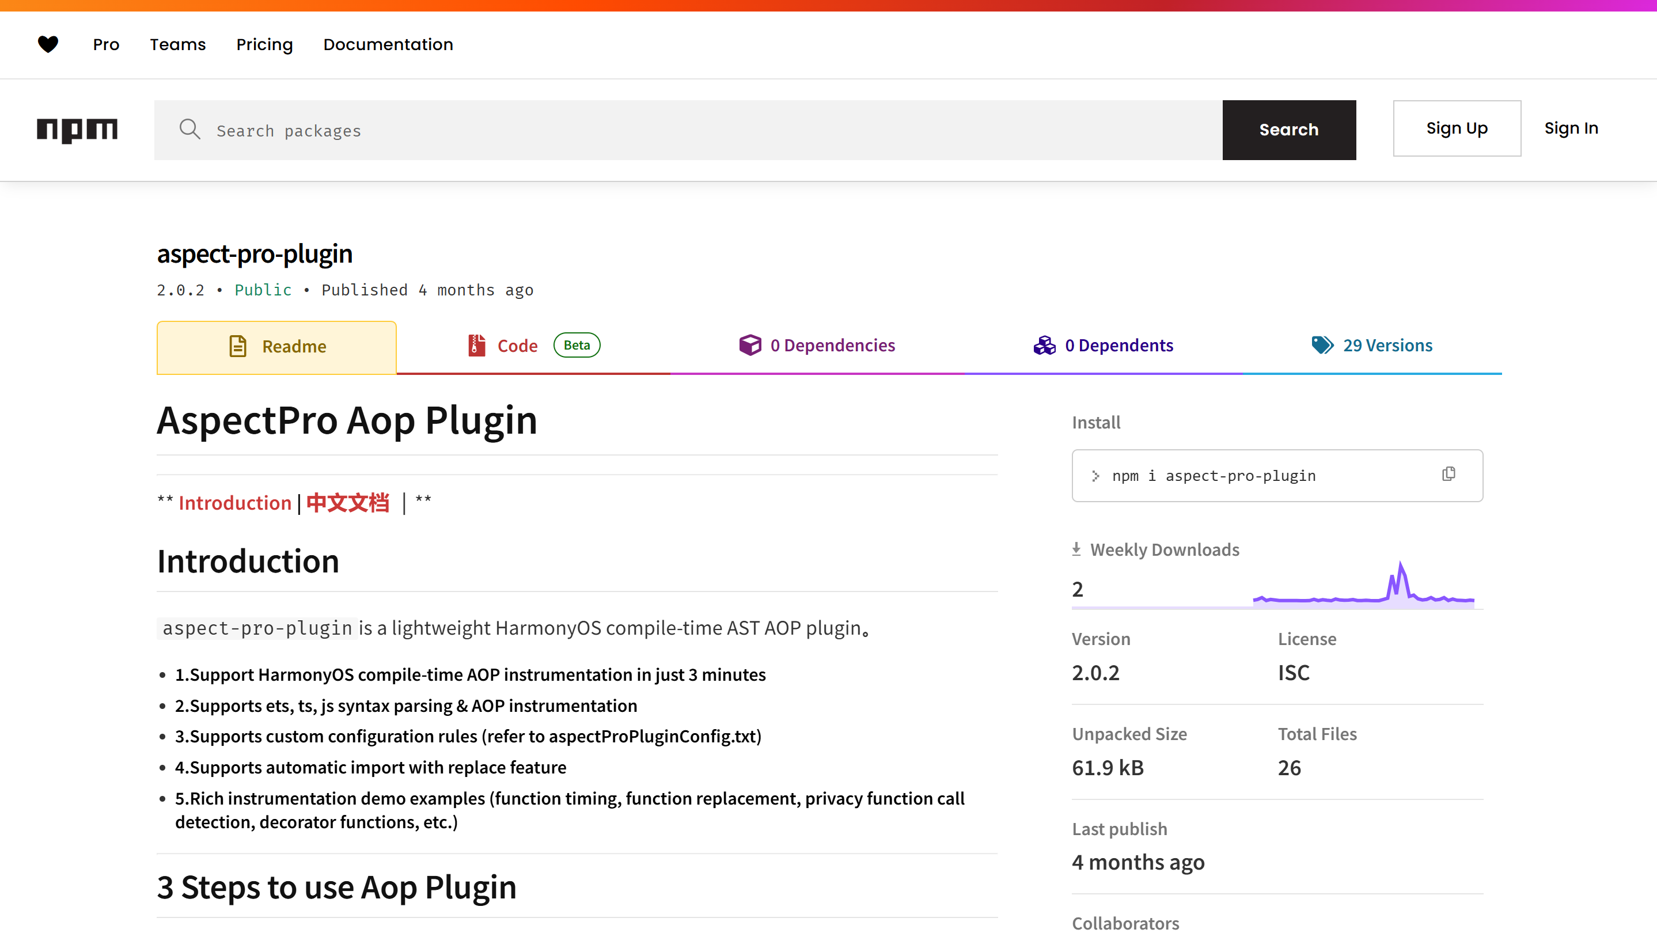The width and height of the screenshot is (1657, 933).
Task: Click the magnifying glass search icon
Action: pos(189,129)
